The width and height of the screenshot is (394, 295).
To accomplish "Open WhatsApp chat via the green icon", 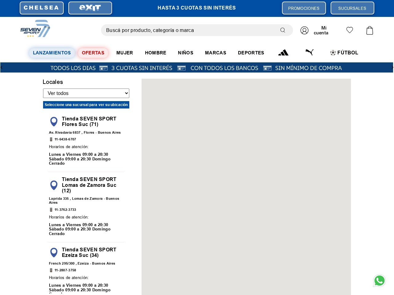I will pos(380,281).
